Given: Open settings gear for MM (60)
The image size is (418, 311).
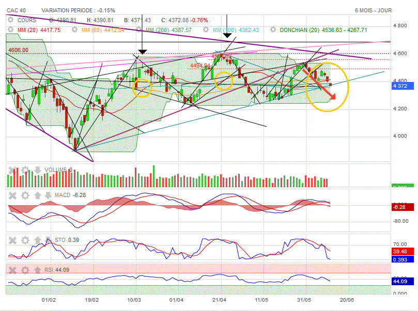Looking at the screenshot, I should [x=74, y=30].
